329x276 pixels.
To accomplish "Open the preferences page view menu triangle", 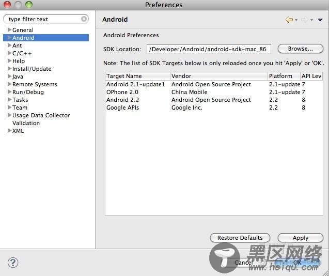I will click(x=320, y=20).
